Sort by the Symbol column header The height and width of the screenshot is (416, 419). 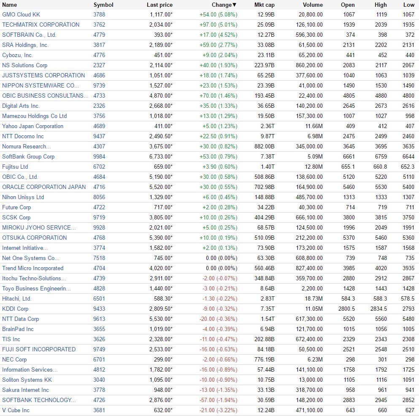(x=103, y=5)
